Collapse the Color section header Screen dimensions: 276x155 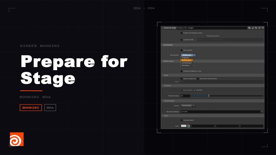click(x=213, y=116)
